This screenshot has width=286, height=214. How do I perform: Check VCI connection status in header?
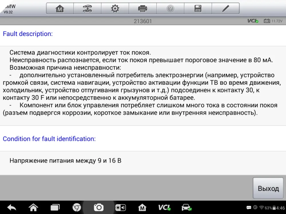(x=253, y=21)
